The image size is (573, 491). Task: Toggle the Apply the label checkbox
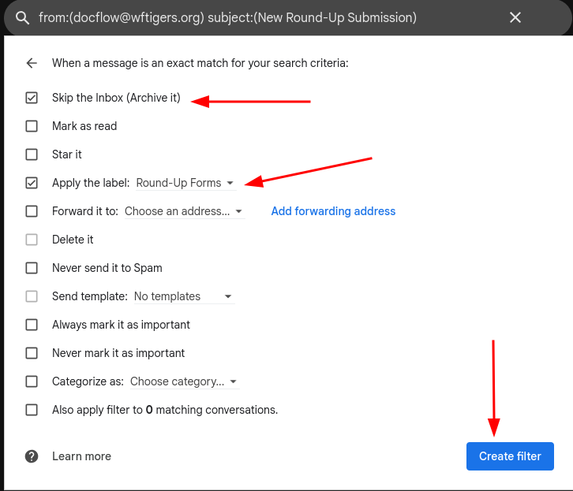coord(32,182)
